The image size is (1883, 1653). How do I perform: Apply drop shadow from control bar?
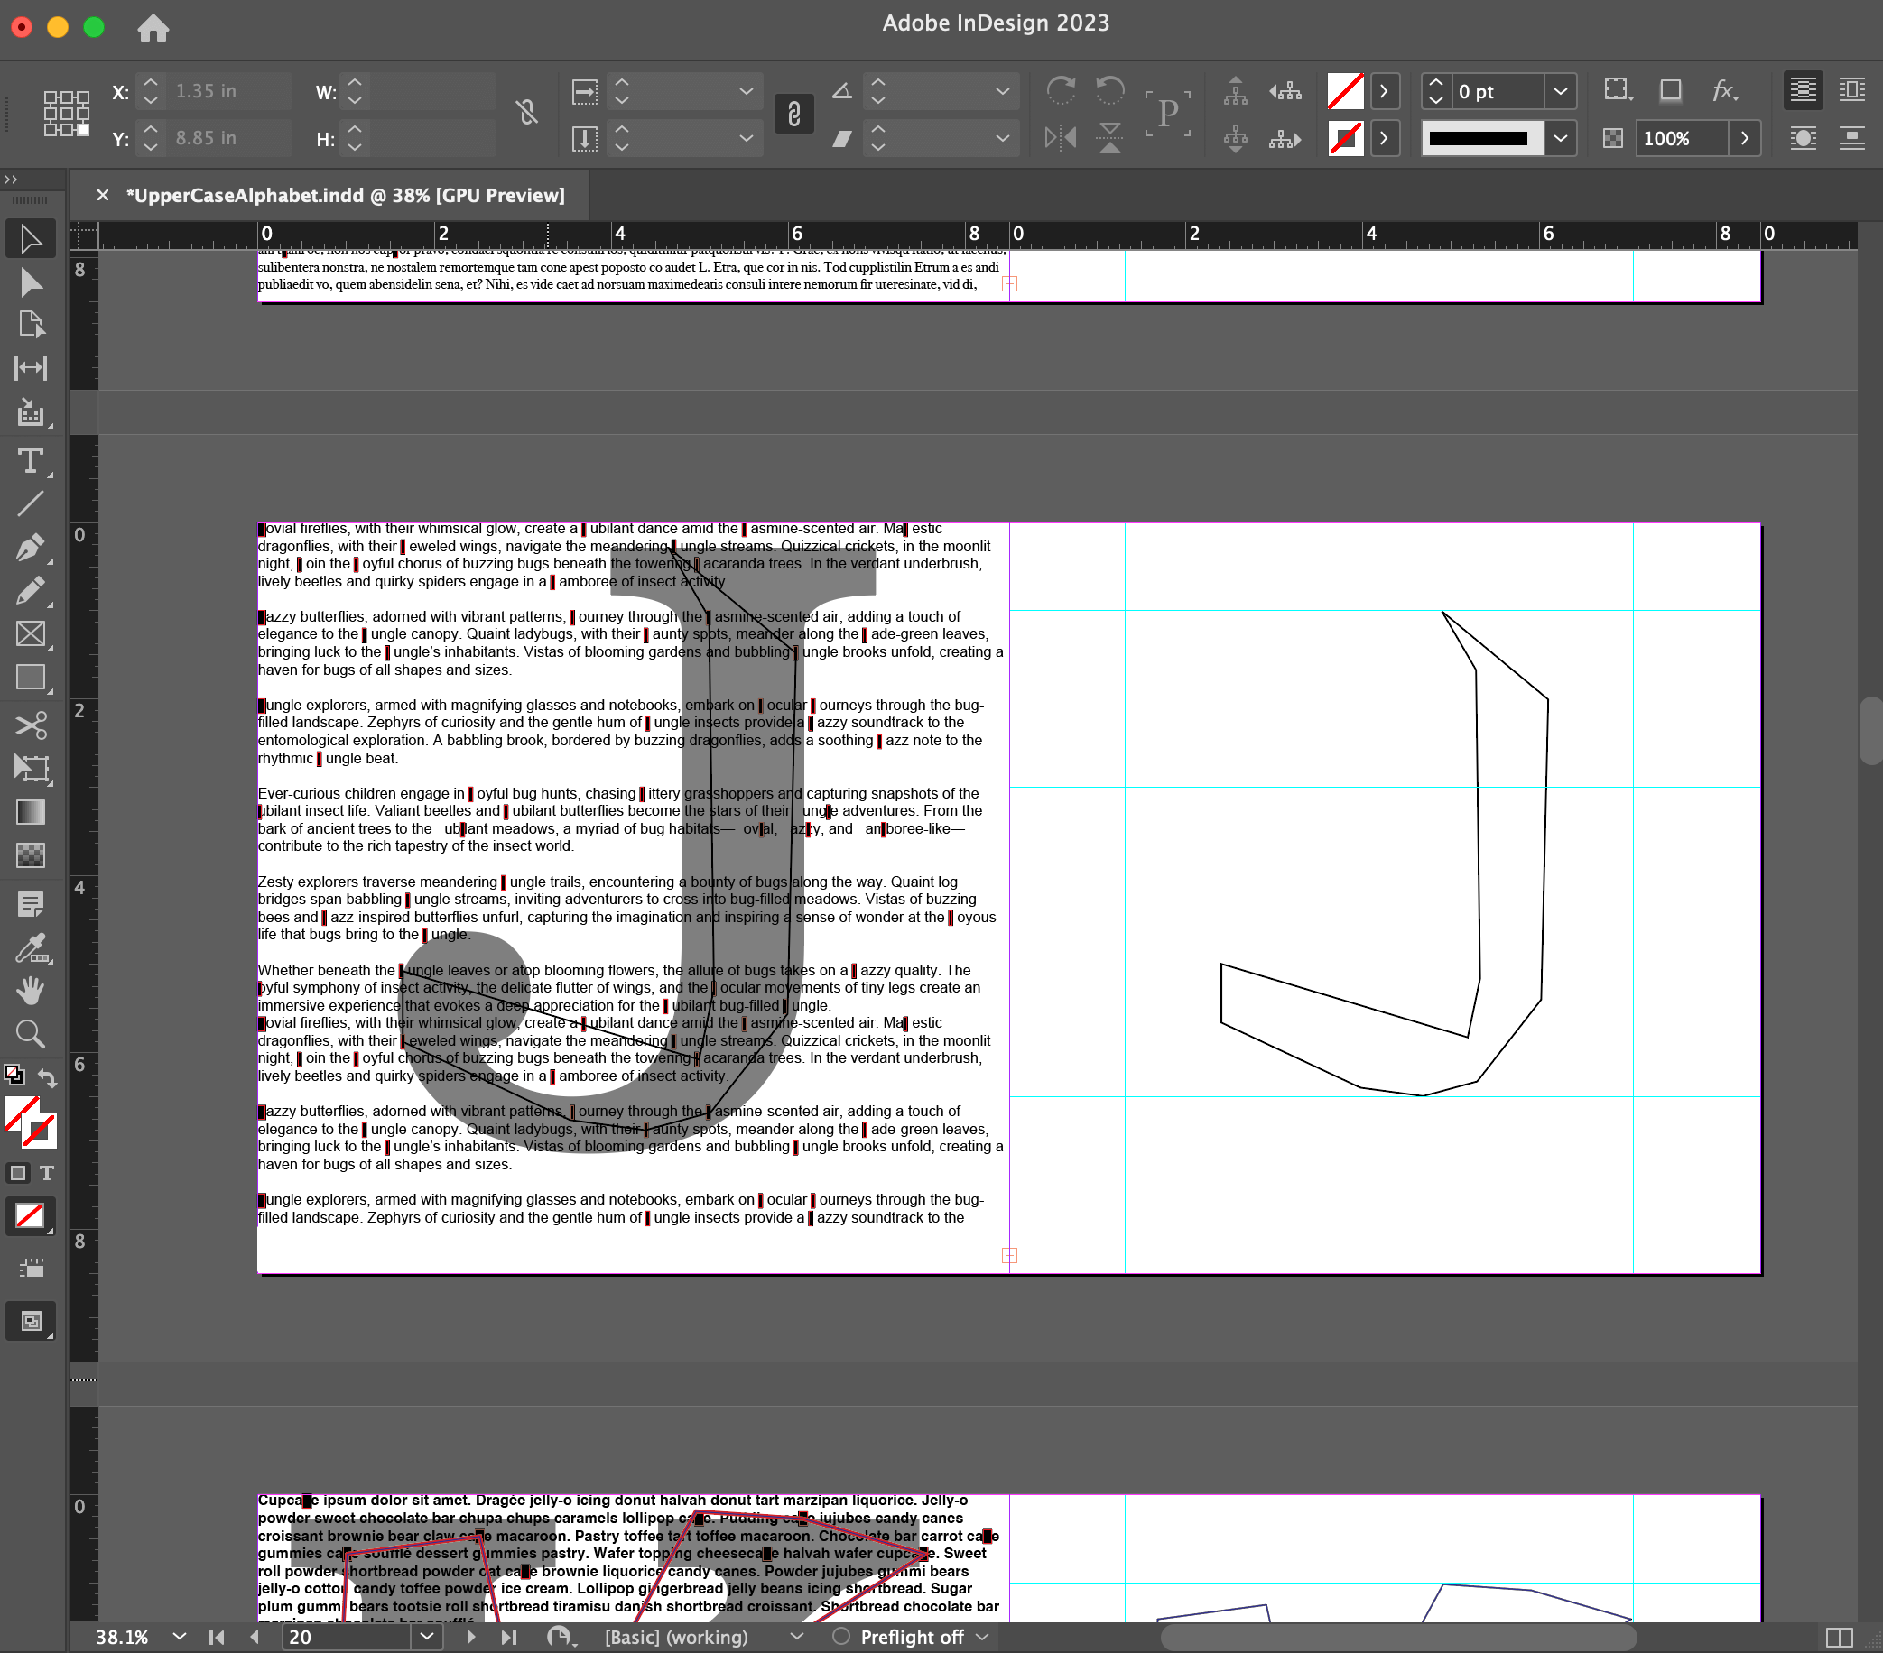[1670, 90]
